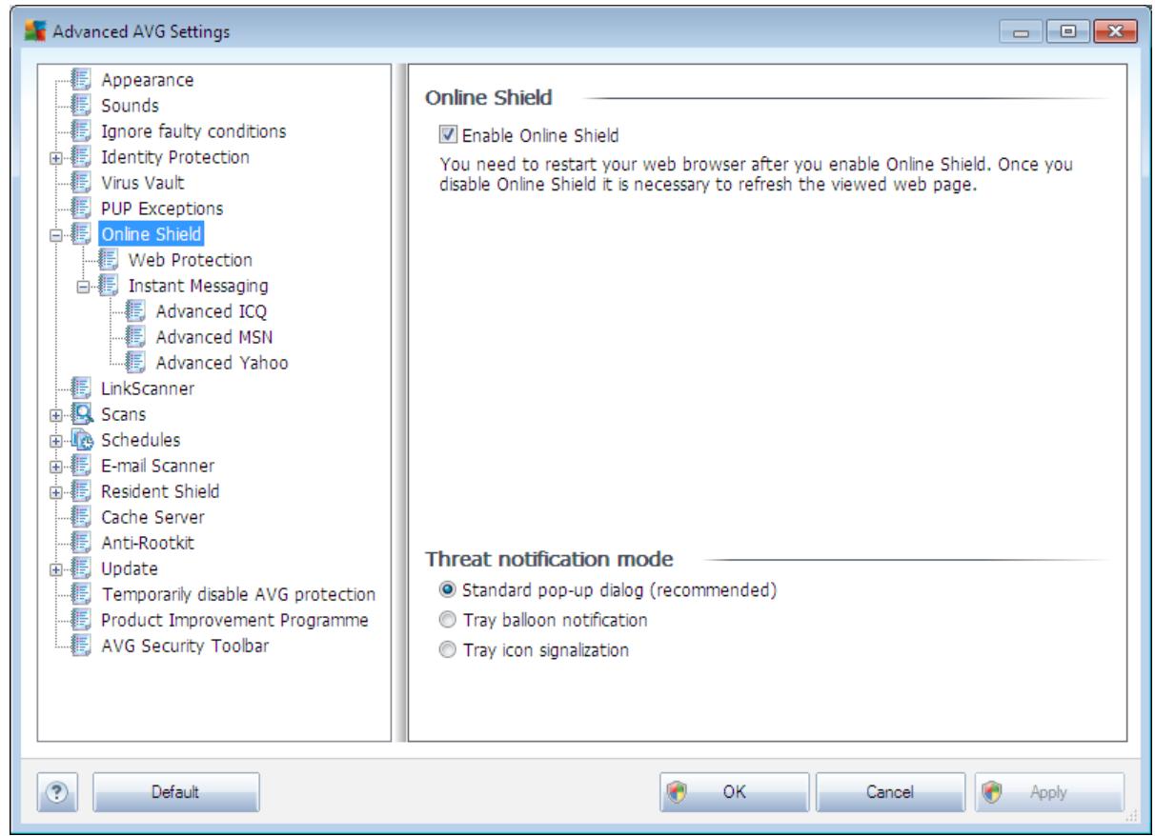Select AVG Security Toolbar in tree
The image size is (1155, 836).
[185, 646]
